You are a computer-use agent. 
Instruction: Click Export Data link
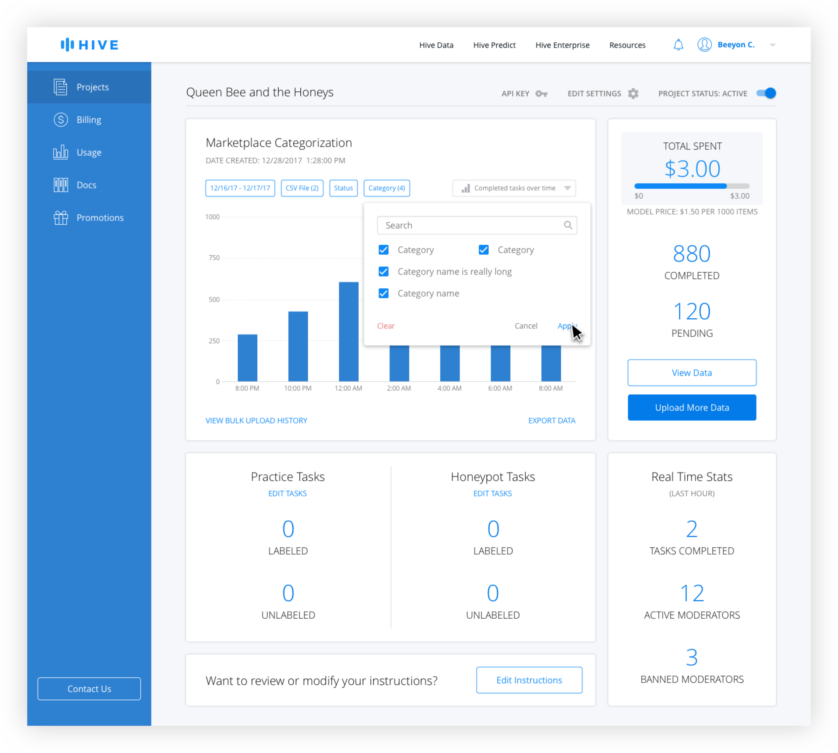552,420
